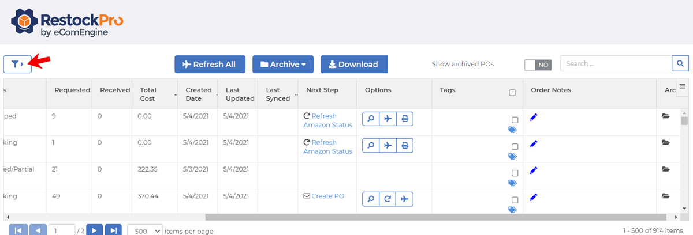This screenshot has width=693, height=235.
Task: Open the items per page dropdown
Action: (144, 231)
